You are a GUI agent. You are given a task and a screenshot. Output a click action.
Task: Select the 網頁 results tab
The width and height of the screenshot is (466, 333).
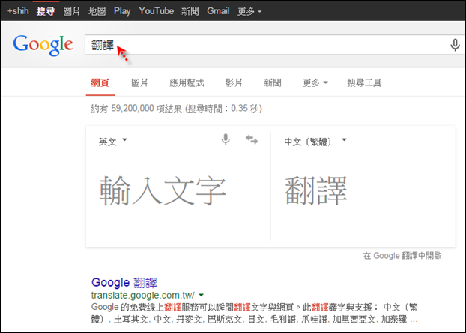tap(100, 82)
